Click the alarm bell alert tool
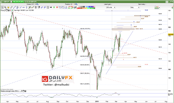 click(8, 7)
